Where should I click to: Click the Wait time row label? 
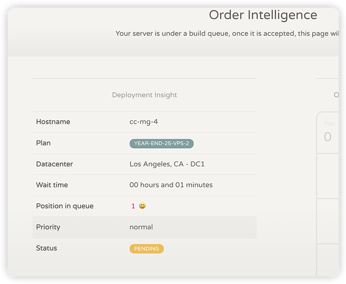pos(52,185)
